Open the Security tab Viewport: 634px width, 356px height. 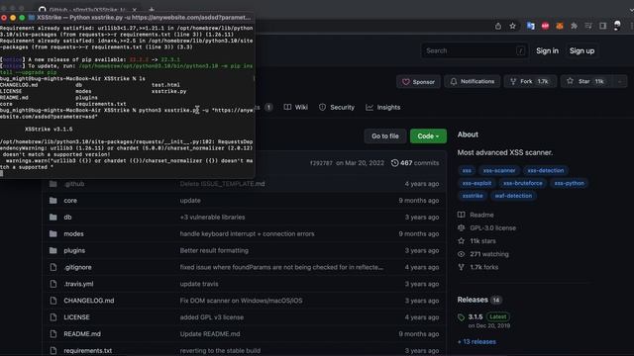click(x=337, y=108)
